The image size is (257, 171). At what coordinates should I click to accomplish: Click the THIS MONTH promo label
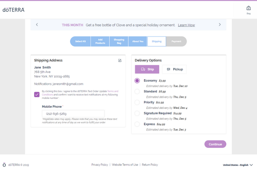coord(73,25)
